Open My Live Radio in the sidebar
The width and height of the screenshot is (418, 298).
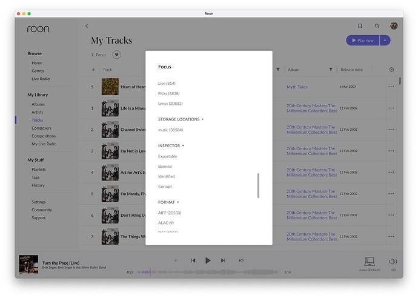44,144
